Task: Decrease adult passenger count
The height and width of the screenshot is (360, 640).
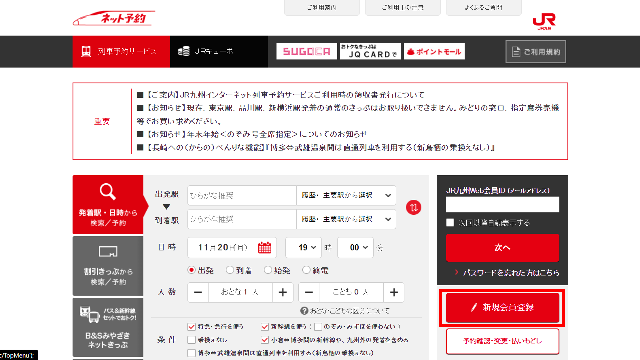Action: point(198,292)
